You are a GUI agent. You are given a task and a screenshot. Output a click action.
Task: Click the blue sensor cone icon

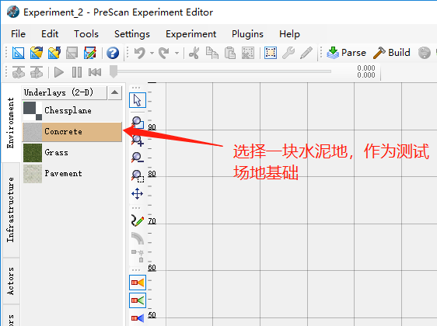(x=138, y=318)
